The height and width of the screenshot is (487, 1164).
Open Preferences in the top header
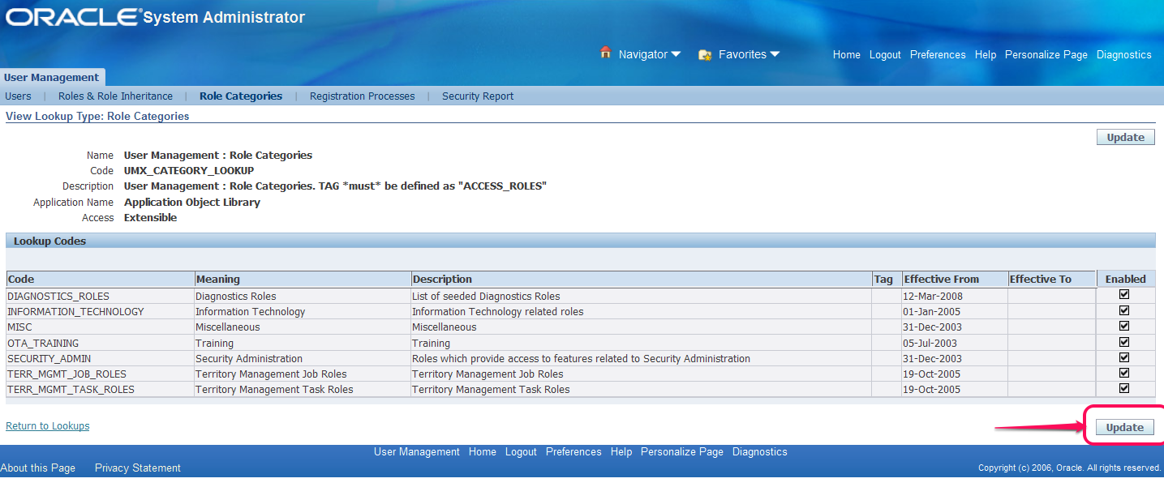[938, 55]
